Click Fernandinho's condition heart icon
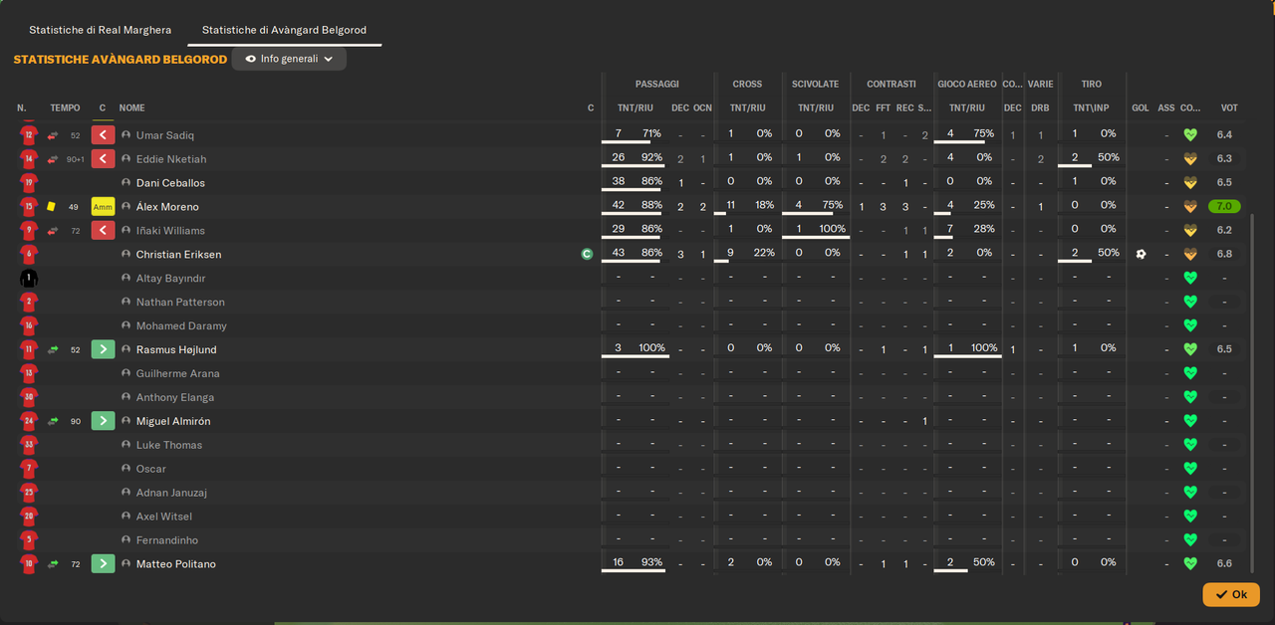Viewport: 1275px width, 625px height. 1189,540
